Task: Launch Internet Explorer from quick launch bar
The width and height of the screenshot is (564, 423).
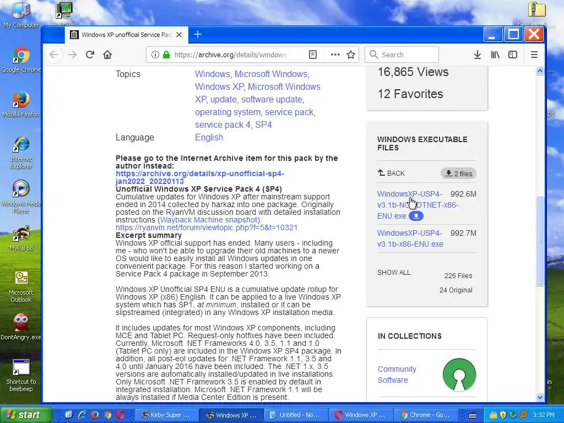Action: tap(82, 415)
